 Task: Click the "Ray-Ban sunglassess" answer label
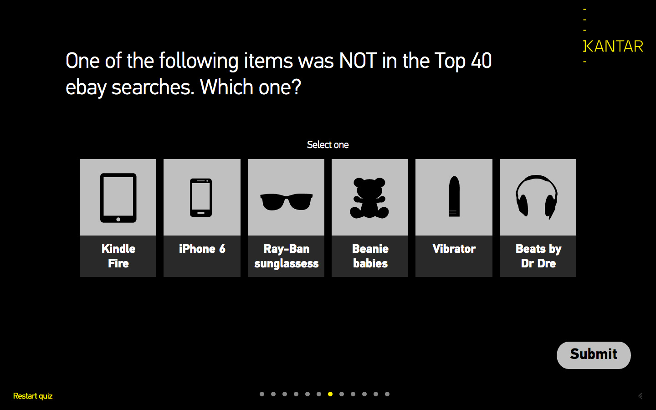[286, 256]
